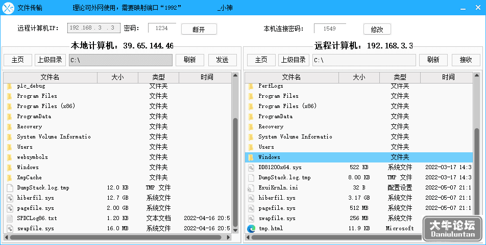Image resolution: width=486 pixels, height=245 pixels.
Task: Click the app logo in the title bar
Action: [8, 8]
